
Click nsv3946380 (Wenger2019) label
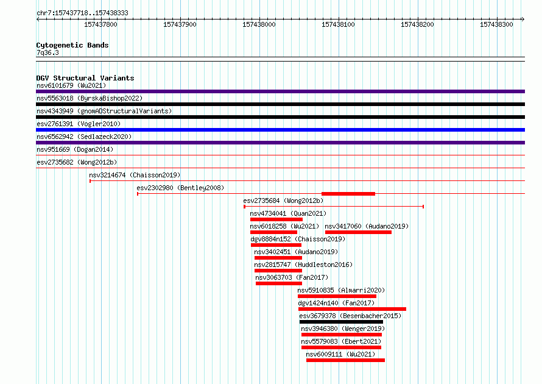coord(343,329)
